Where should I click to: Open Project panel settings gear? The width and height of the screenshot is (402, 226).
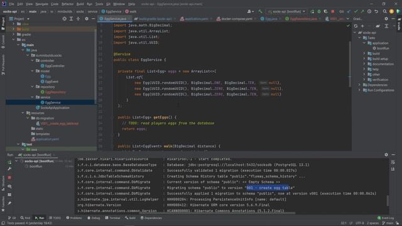coord(87,19)
